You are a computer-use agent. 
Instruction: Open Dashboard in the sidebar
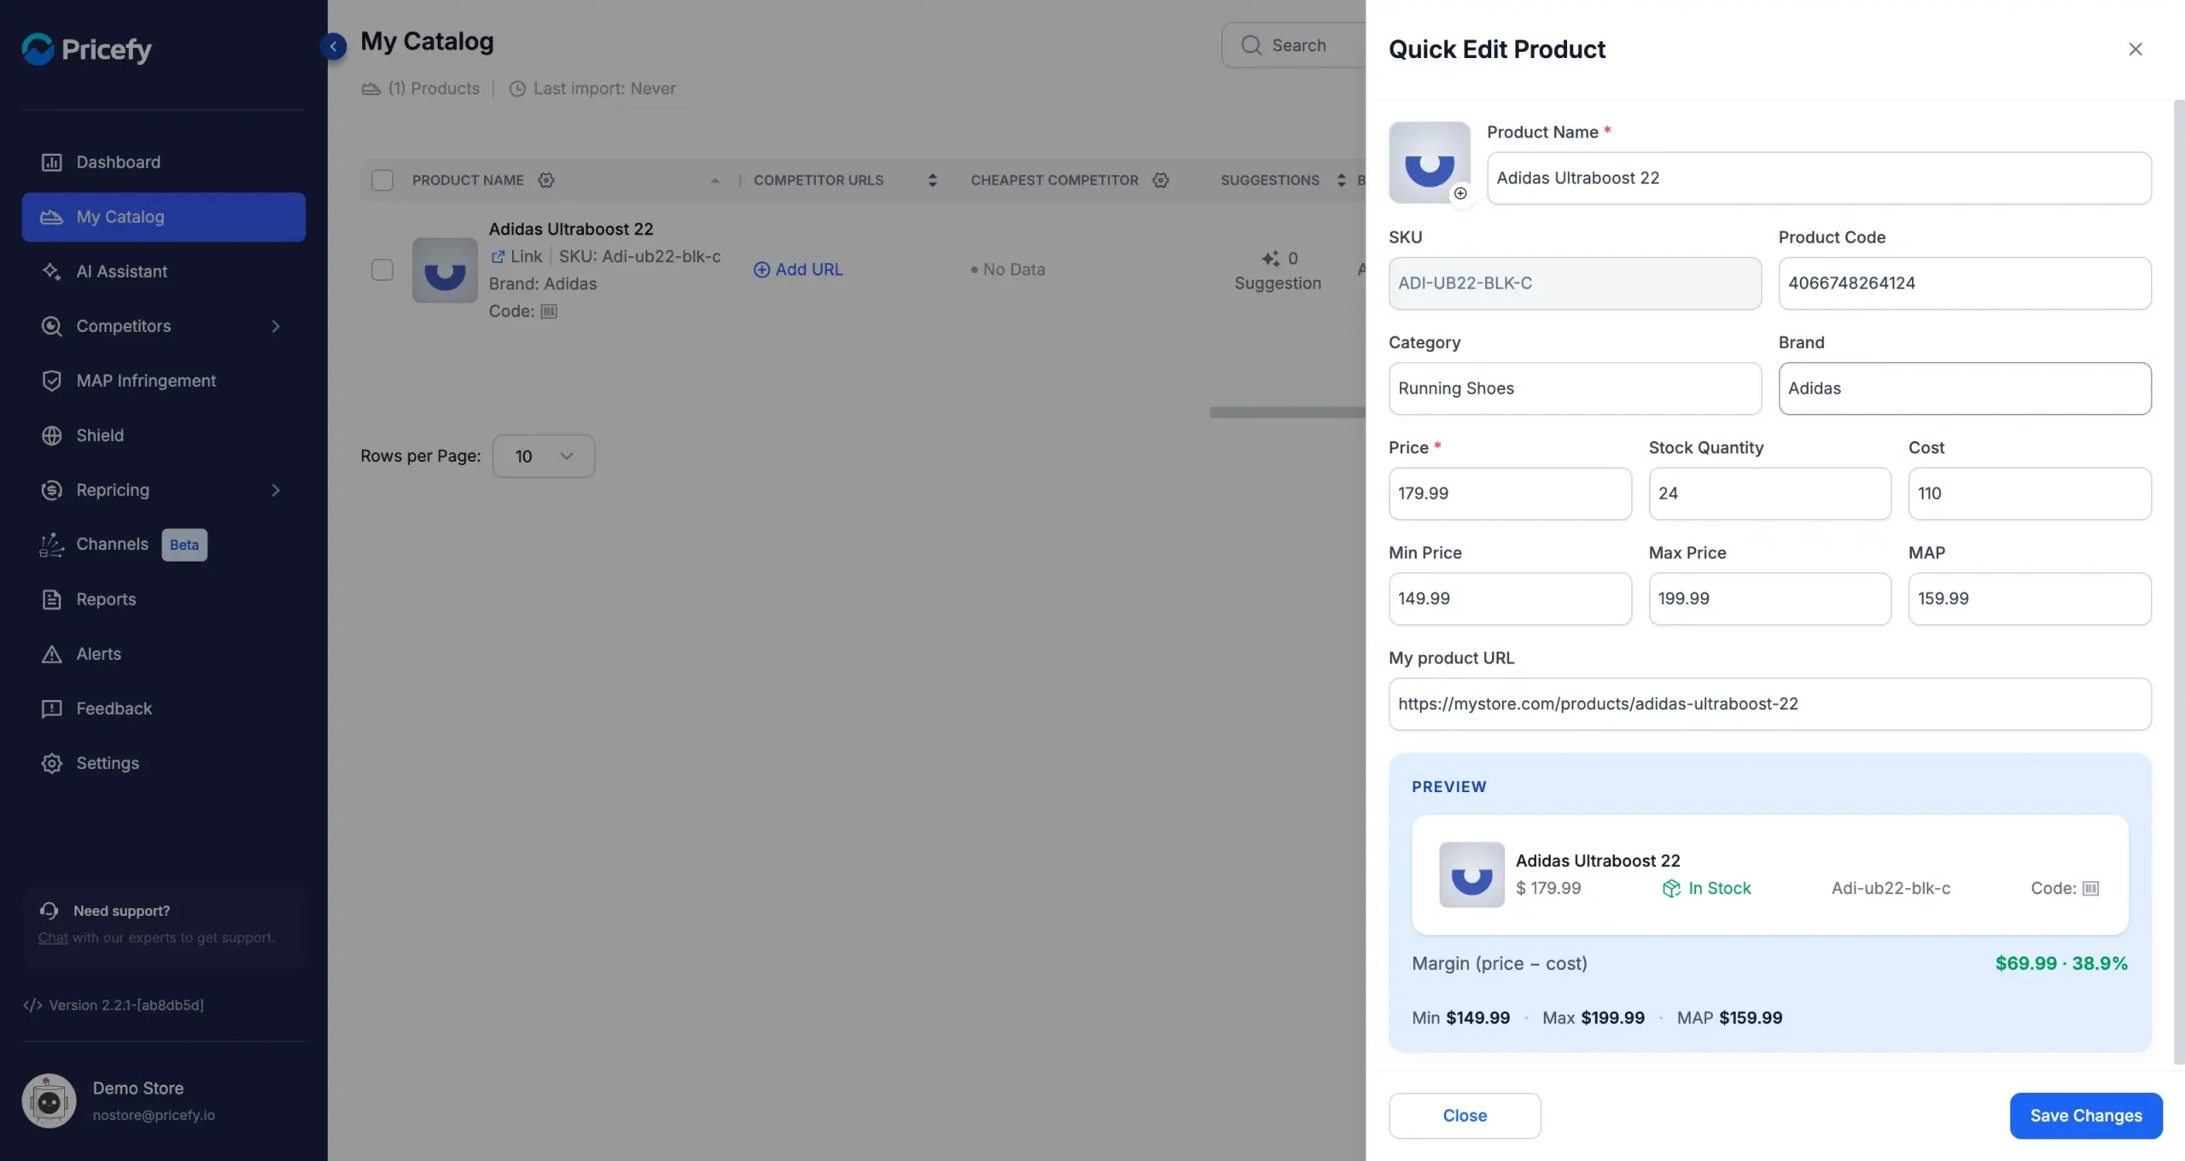point(163,162)
